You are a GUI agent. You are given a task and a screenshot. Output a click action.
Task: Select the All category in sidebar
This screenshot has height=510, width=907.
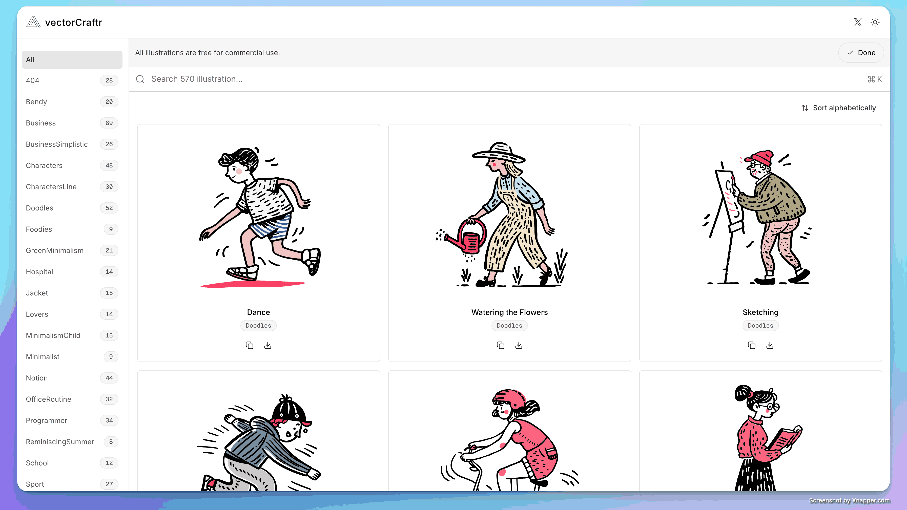[x=72, y=60]
